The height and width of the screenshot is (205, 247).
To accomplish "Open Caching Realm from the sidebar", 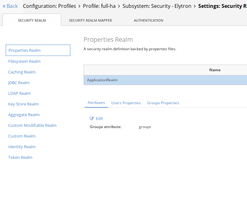I will 22,72.
